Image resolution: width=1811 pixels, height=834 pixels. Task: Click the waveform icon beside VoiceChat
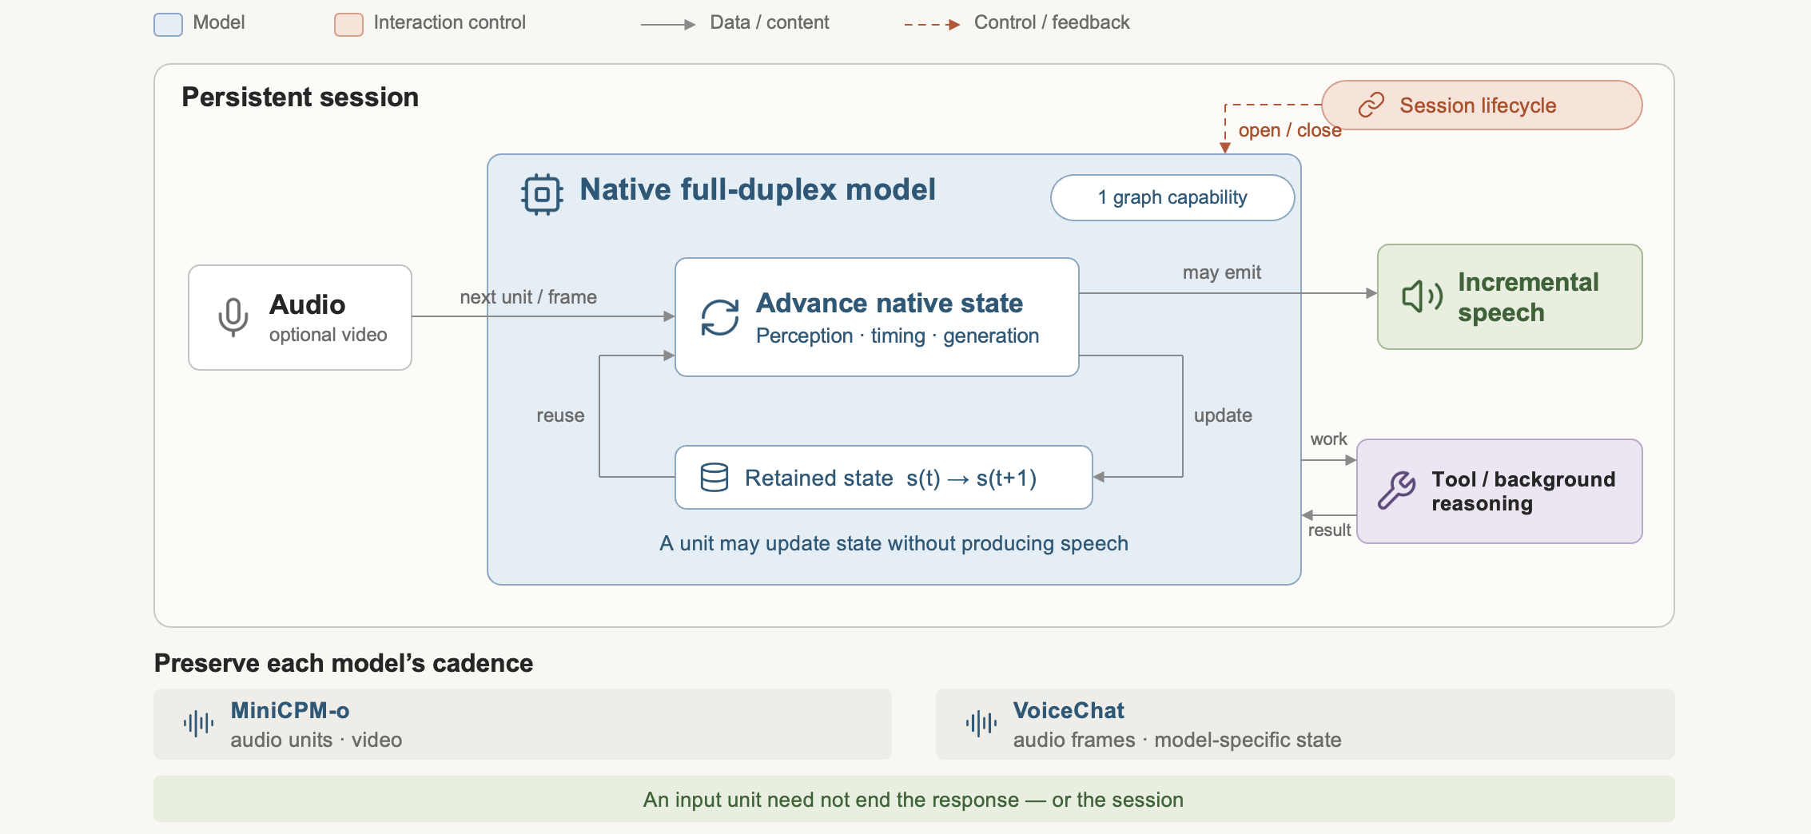981,724
